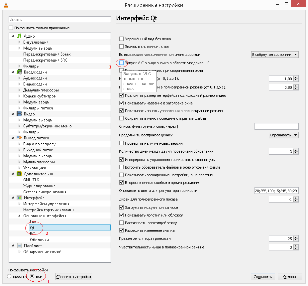The height and width of the screenshot is (286, 308).
Task: Click the Интерфейс category icon
Action: click(19, 198)
